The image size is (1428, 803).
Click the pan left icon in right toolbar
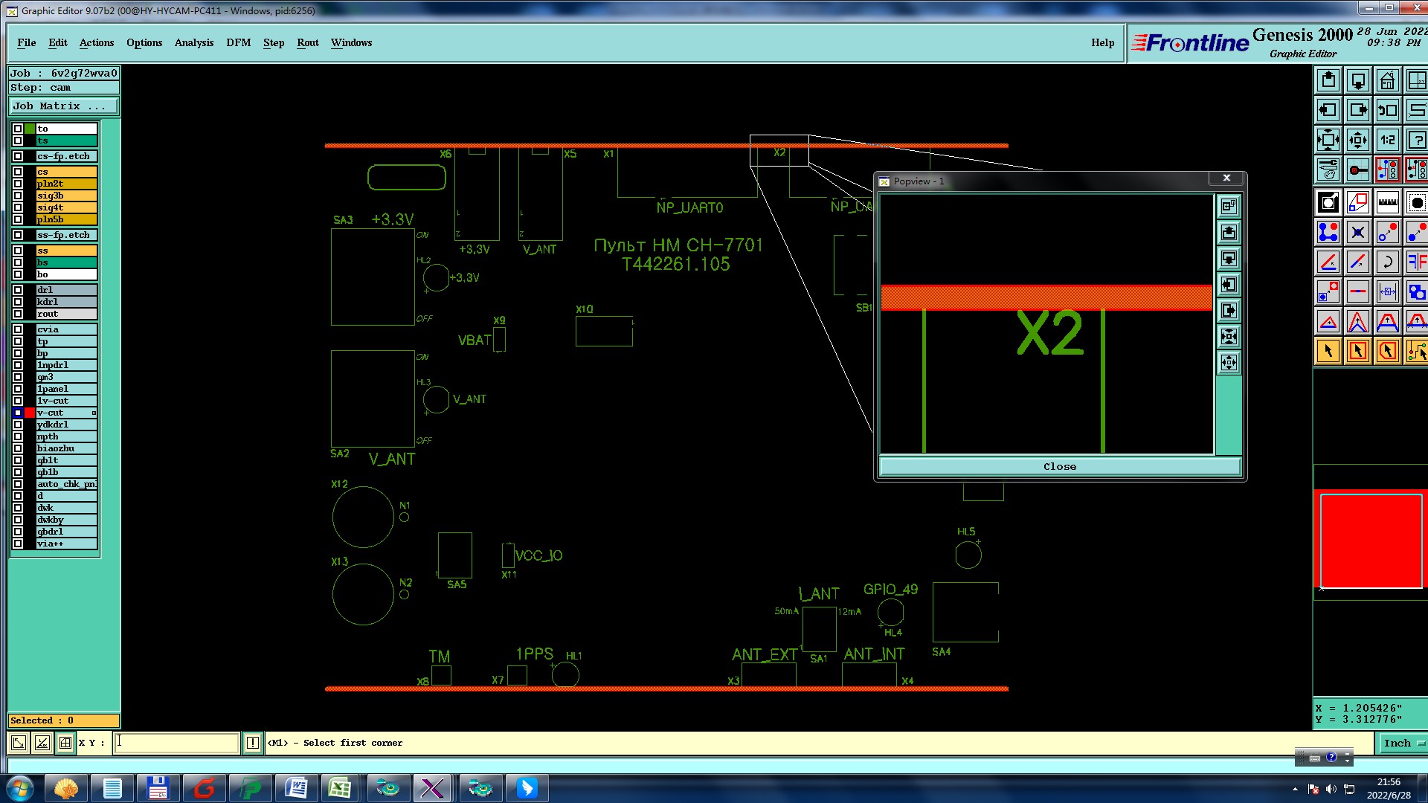1328,110
